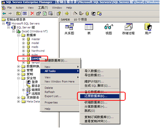
Task: Click the Refresh toolbar icon
Action: click(45, 13)
